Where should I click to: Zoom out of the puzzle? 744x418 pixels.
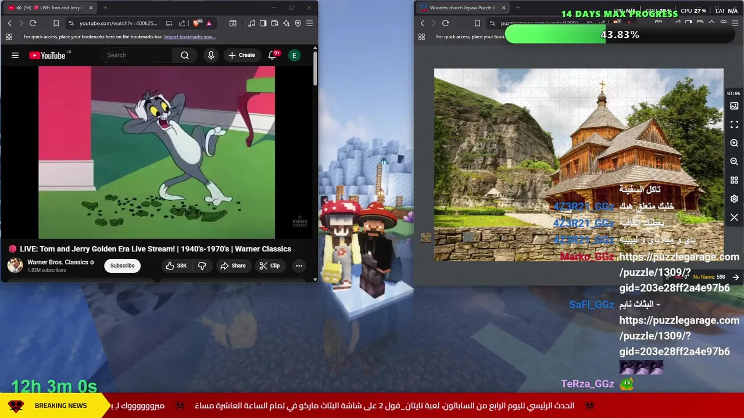click(x=734, y=162)
